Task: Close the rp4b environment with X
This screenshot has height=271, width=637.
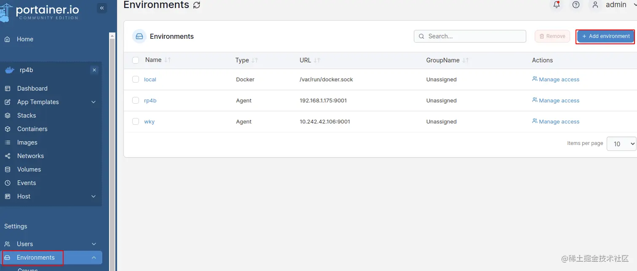Action: tap(94, 70)
